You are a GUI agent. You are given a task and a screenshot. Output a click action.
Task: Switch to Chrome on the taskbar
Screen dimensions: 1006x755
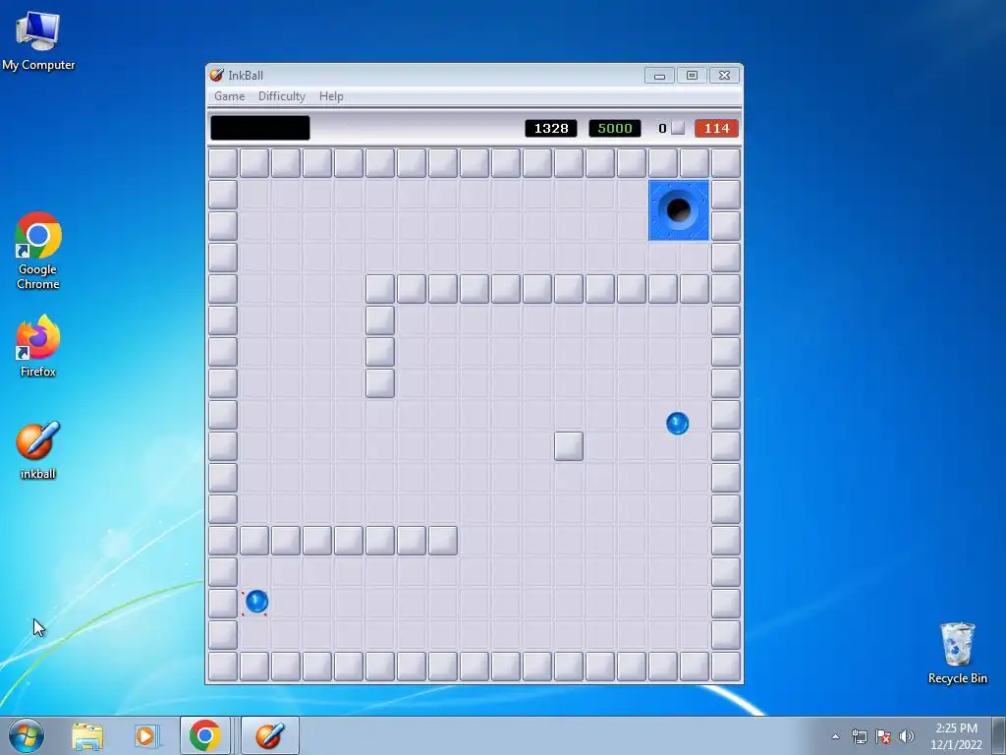[x=204, y=735]
